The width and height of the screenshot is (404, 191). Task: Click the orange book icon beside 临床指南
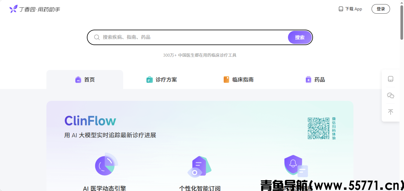point(226,79)
